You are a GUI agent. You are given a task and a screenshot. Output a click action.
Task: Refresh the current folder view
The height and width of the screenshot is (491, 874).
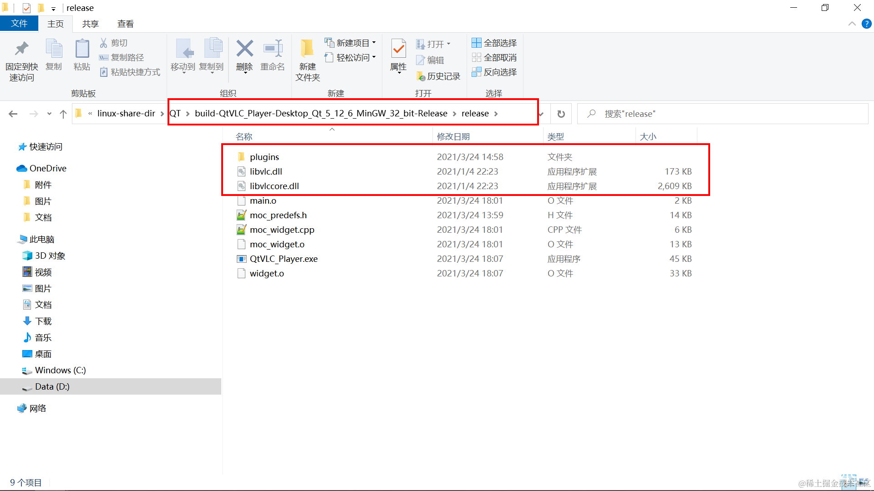561,114
